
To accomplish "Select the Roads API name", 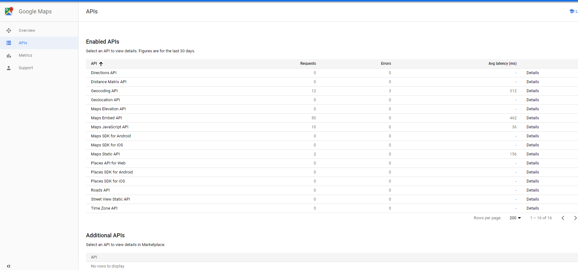I will [x=100, y=190].
